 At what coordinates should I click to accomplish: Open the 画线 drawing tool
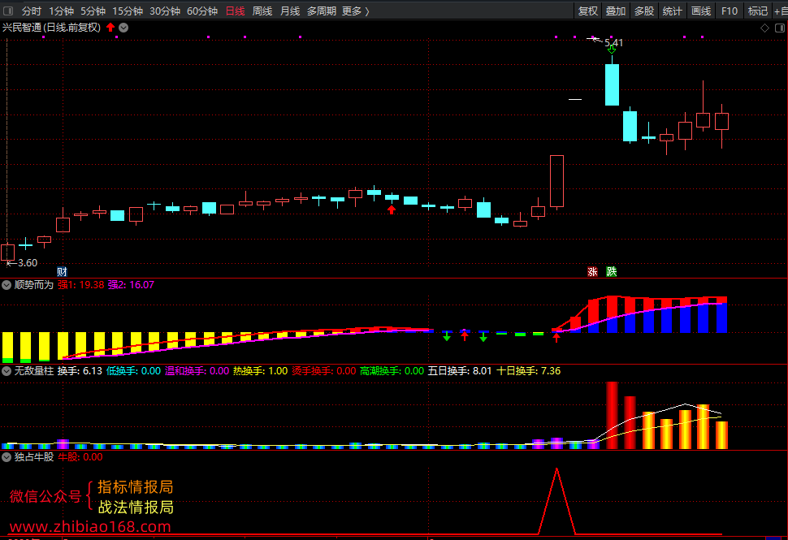point(700,11)
